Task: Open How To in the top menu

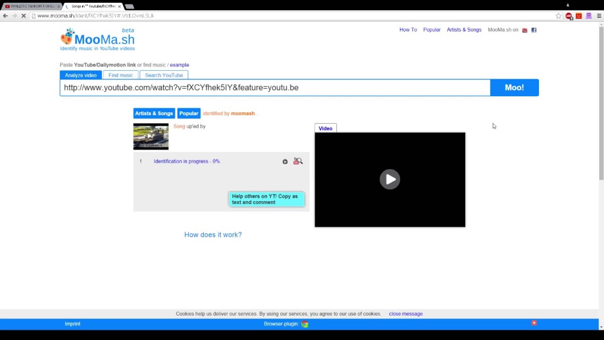Action: [x=408, y=30]
